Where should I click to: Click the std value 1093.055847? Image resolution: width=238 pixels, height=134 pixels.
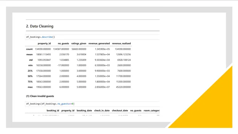click(x=44, y=60)
